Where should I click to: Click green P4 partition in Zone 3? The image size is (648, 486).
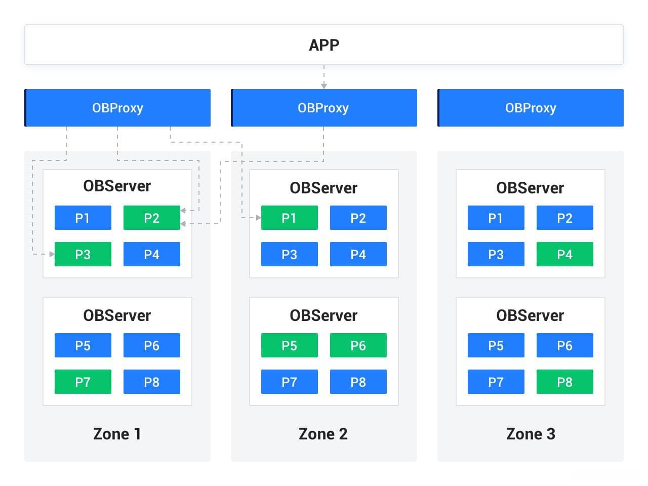(565, 254)
